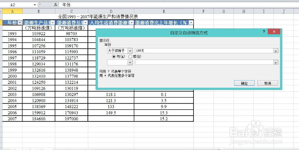Click cell with value 98703
299x152 pixels.
[x=71, y=34]
